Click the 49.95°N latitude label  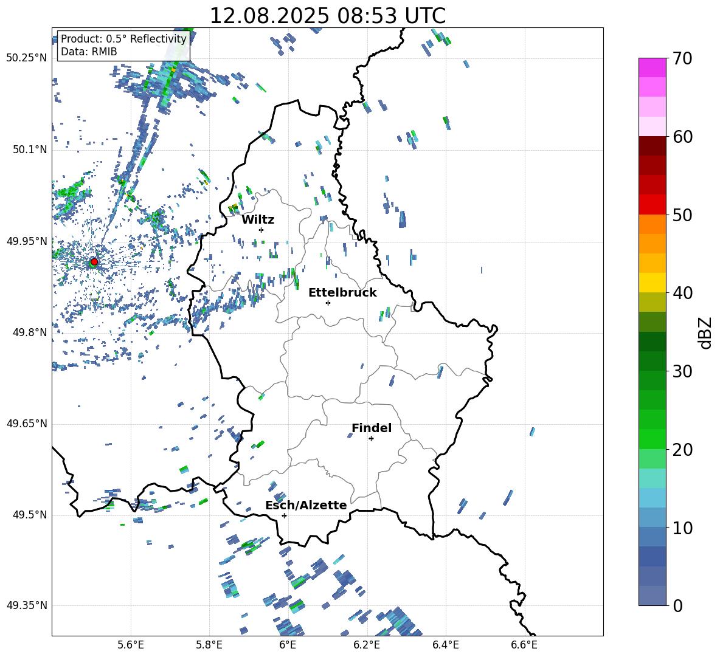point(27,241)
